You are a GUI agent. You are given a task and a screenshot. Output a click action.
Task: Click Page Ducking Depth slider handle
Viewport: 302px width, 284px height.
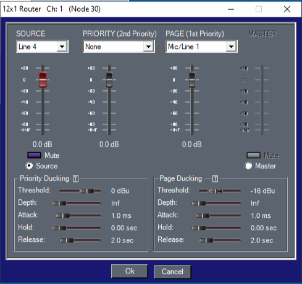(199, 204)
